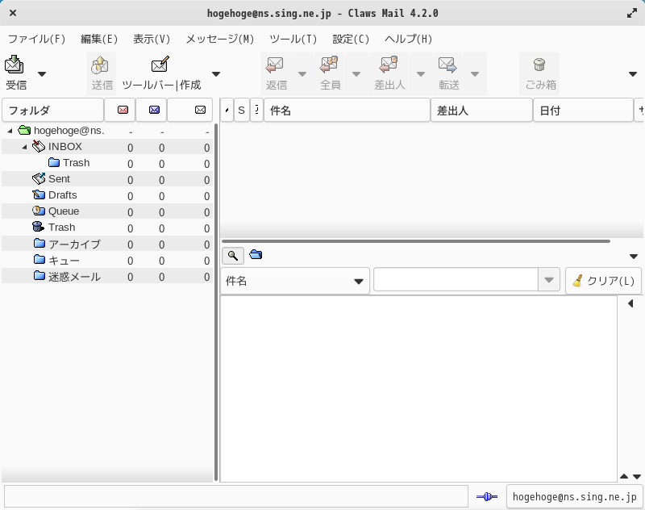Open the ヘルプ(H) menu
This screenshot has height=510, width=645.
409,39
